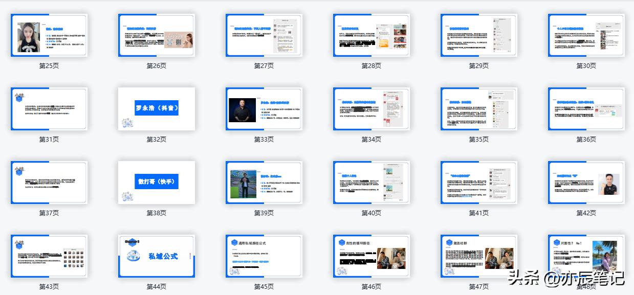Screen dimensions: 634x295
Task: Click the hexagon icon on the 激活社群 slide
Action: tap(449, 241)
